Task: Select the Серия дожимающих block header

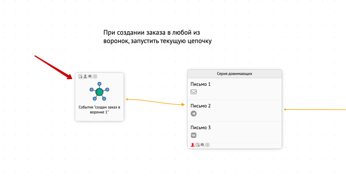Action: coord(234,74)
